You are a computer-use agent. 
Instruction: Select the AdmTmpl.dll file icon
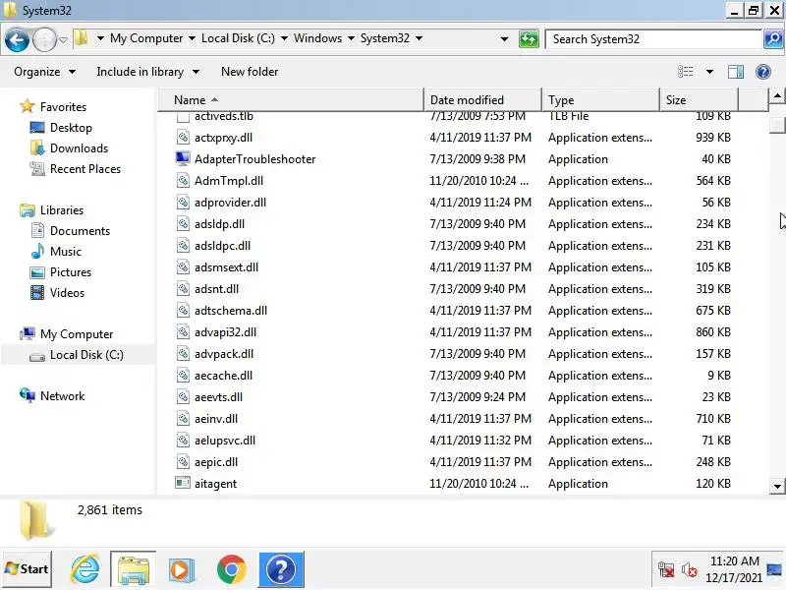click(183, 180)
